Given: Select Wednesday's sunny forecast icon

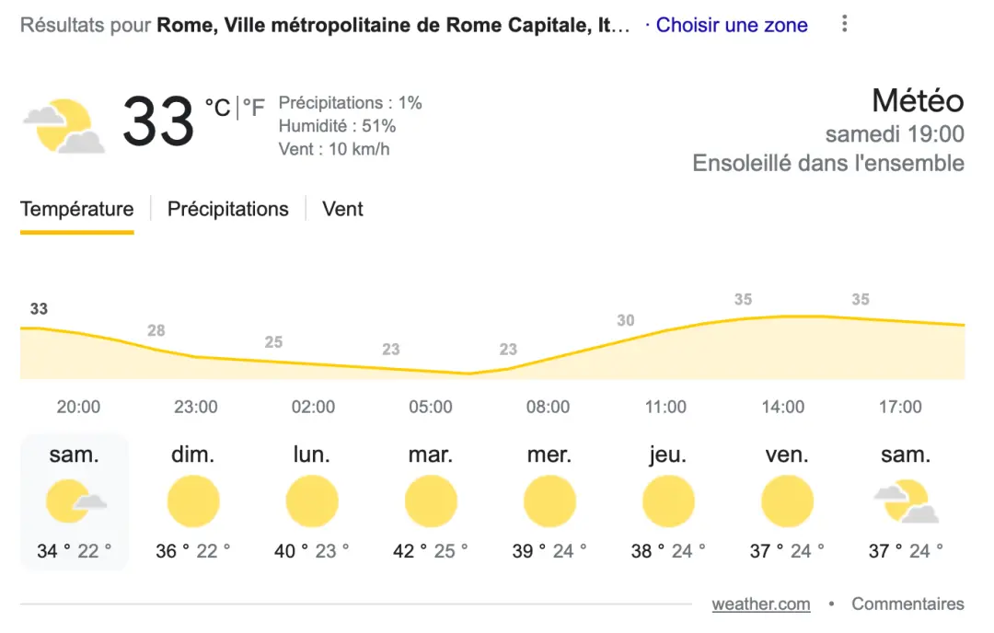Looking at the screenshot, I should 549,501.
